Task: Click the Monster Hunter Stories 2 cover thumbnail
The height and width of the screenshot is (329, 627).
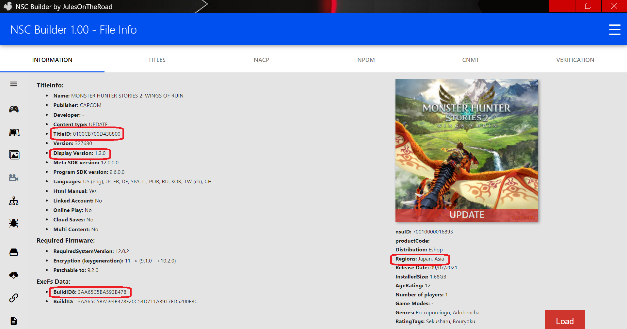Action: pyautogui.click(x=467, y=150)
